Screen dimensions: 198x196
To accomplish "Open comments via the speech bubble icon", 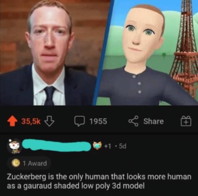I will point(80,121).
